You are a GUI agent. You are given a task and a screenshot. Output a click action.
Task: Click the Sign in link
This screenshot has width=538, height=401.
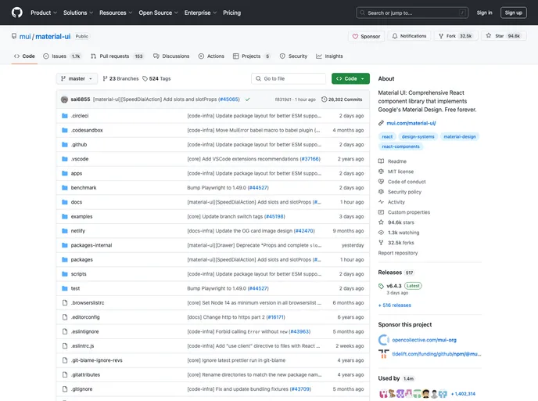(484, 13)
